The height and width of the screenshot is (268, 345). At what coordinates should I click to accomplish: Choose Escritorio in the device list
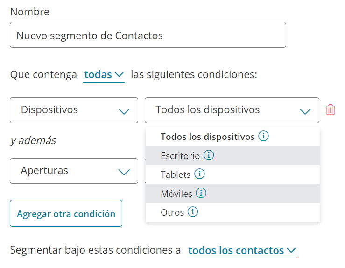click(180, 156)
